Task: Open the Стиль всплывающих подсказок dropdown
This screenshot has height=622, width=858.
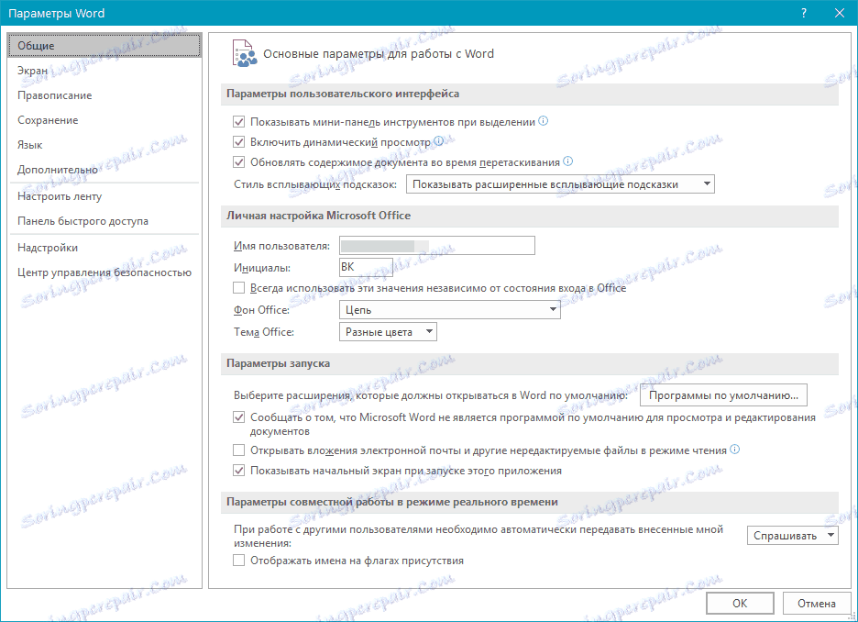Action: pos(560,184)
